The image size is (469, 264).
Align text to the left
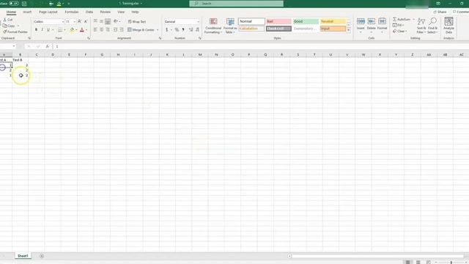tap(95, 29)
